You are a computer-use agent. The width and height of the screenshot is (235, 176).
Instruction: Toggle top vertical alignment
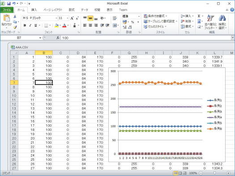pyautogui.click(x=85, y=18)
